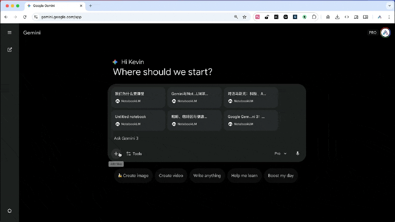The image size is (395, 222).
Task: Open Chrome's three-dot menu
Action: (x=389, y=17)
